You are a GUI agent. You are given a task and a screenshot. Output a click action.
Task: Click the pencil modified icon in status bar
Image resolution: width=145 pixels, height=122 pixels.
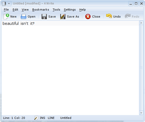36,118
